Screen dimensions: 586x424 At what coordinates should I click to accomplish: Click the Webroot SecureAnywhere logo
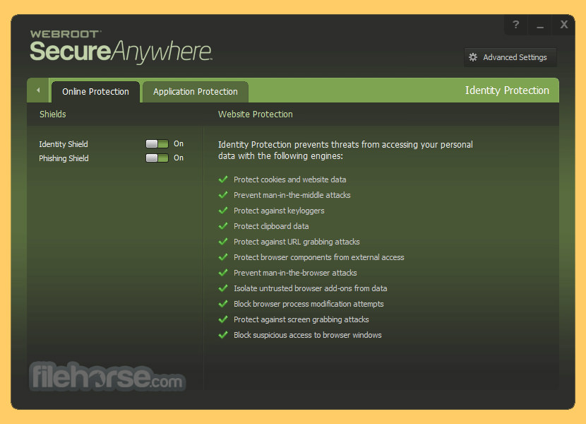tap(121, 47)
